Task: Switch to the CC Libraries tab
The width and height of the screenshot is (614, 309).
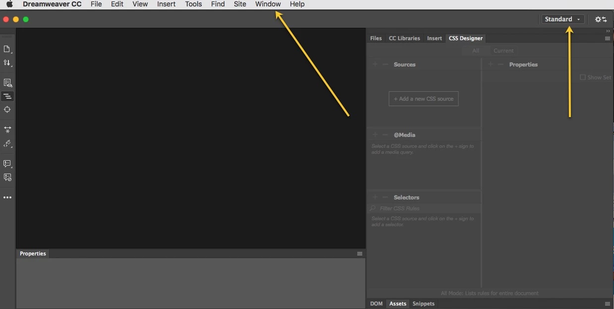Action: (x=404, y=38)
